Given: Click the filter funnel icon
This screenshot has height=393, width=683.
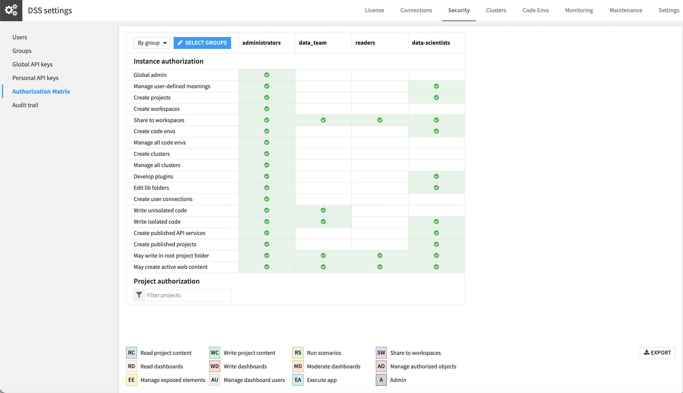Looking at the screenshot, I should [139, 295].
